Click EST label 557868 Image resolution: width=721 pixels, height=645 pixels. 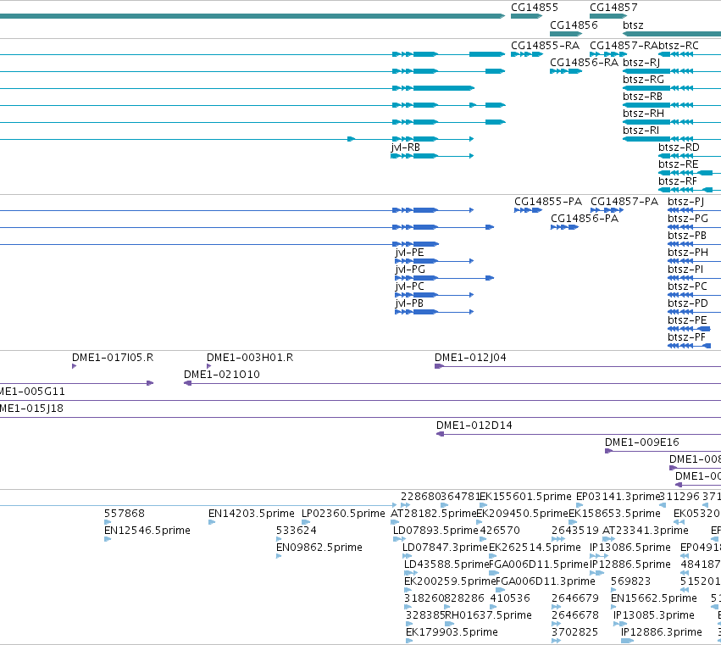[x=125, y=514]
